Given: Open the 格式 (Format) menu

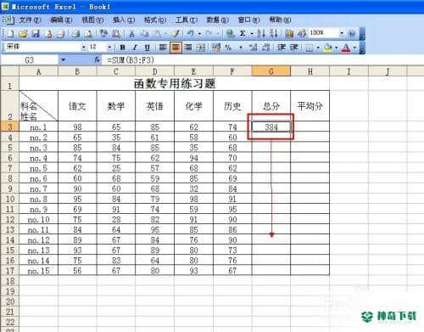Looking at the screenshot, I should [155, 20].
